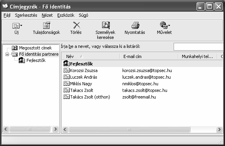Open the dropdown arrow next to Új

(21, 26)
